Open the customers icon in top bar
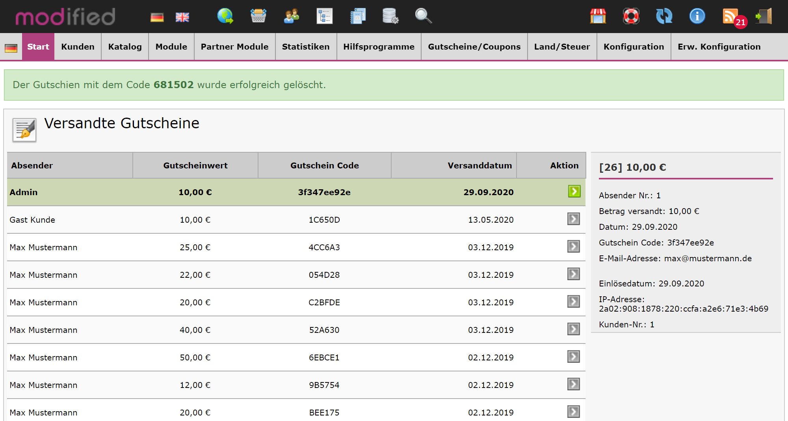The height and width of the screenshot is (421, 788). click(291, 16)
